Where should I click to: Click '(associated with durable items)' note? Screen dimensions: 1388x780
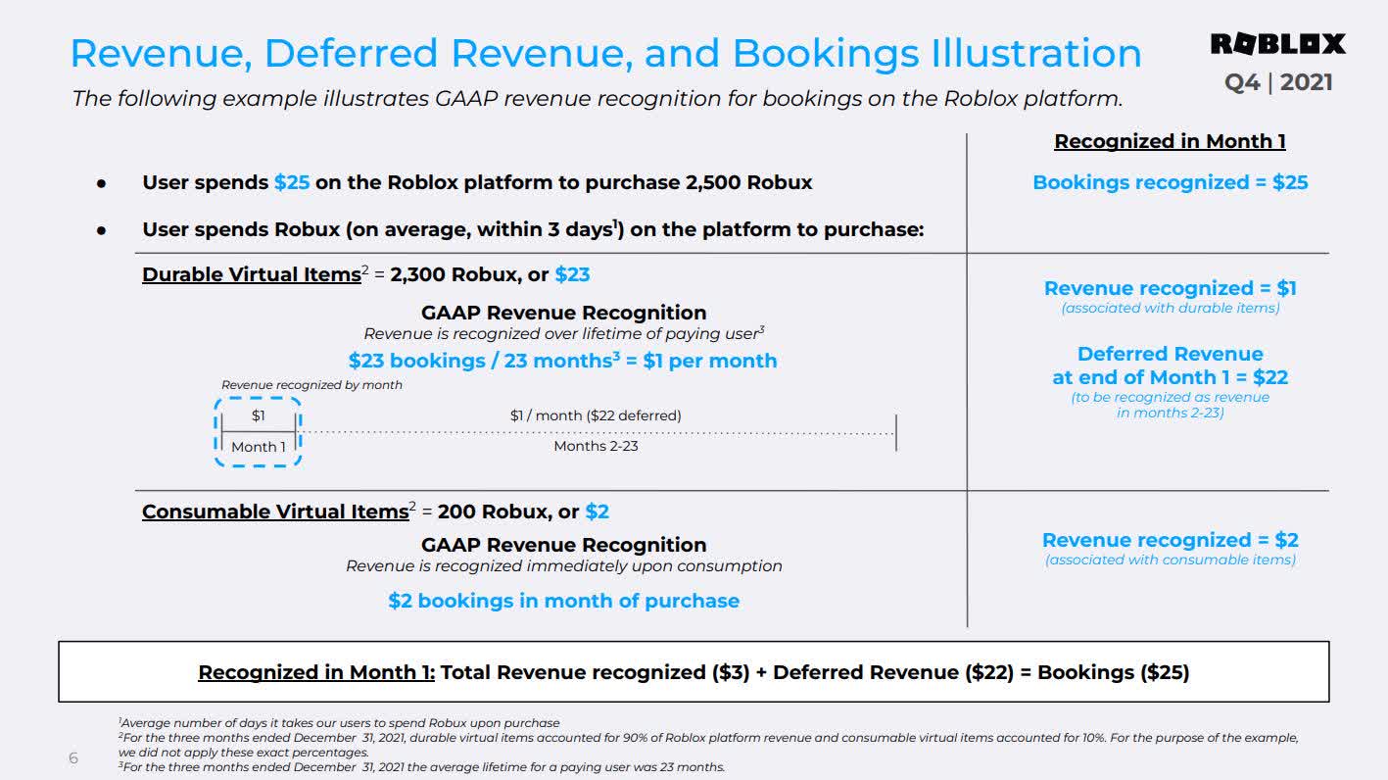[x=1171, y=308]
